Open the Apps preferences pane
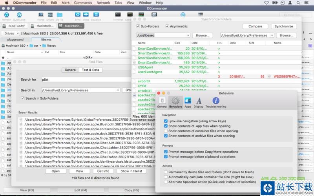 point(188,102)
